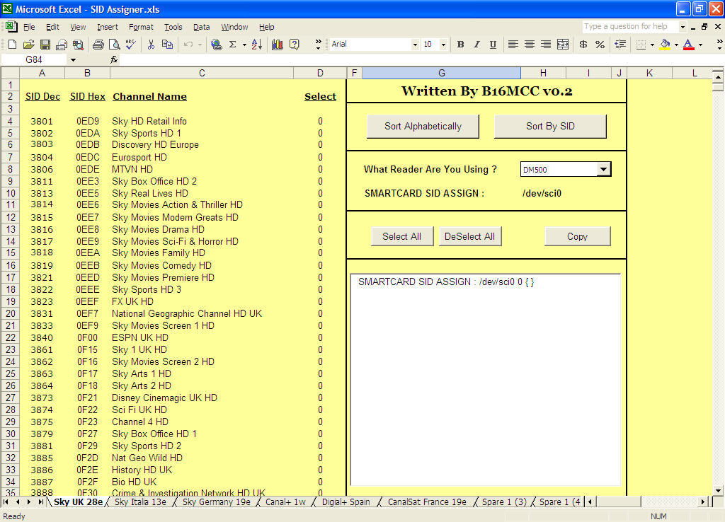Expand the AutoSum functions dropdown arrow
Screen dimensions: 725x522
coord(244,45)
